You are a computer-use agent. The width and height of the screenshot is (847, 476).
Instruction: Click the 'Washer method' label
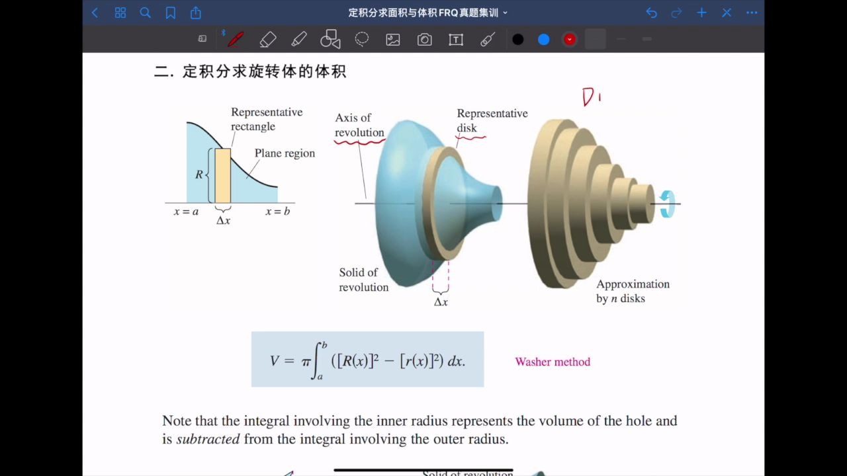(553, 362)
